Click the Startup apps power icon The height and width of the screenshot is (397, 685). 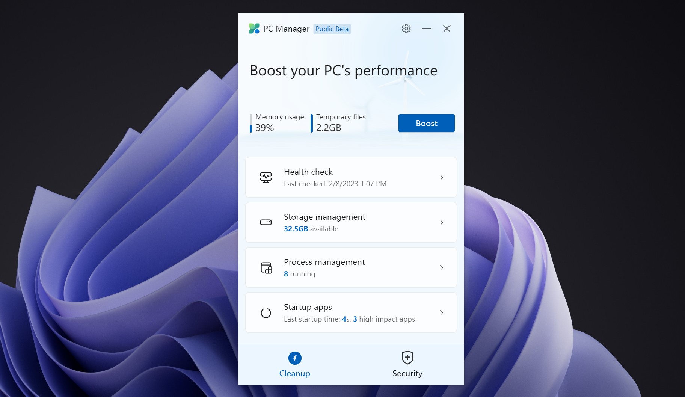point(266,312)
